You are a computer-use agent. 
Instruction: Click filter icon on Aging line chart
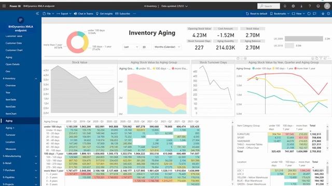click(x=321, y=58)
